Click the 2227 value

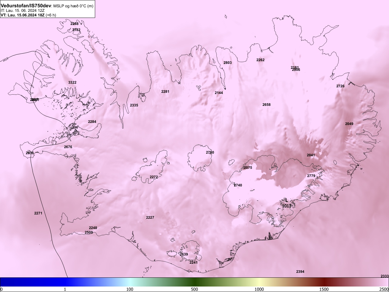150,217
